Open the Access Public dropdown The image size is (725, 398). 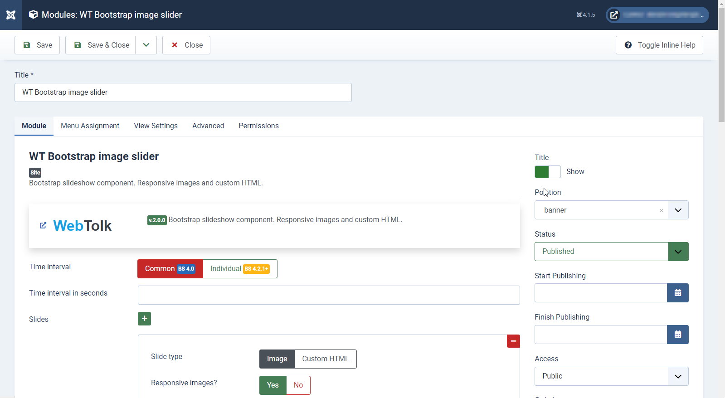(611, 376)
